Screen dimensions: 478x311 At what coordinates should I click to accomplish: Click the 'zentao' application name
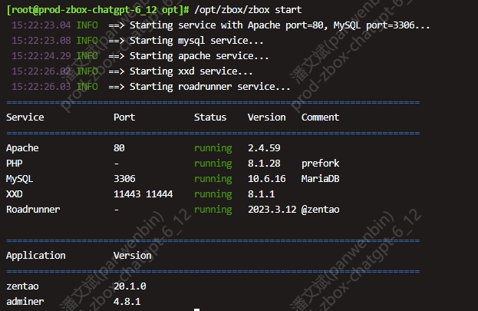pyautogui.click(x=22, y=286)
